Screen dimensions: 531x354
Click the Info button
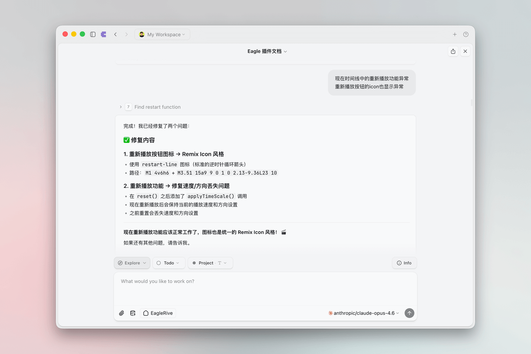pyautogui.click(x=404, y=263)
